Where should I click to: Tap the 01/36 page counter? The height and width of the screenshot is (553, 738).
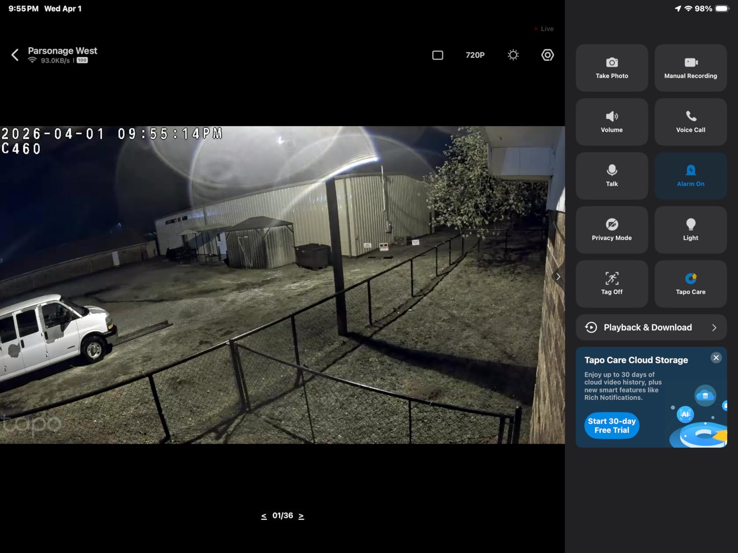[282, 516]
